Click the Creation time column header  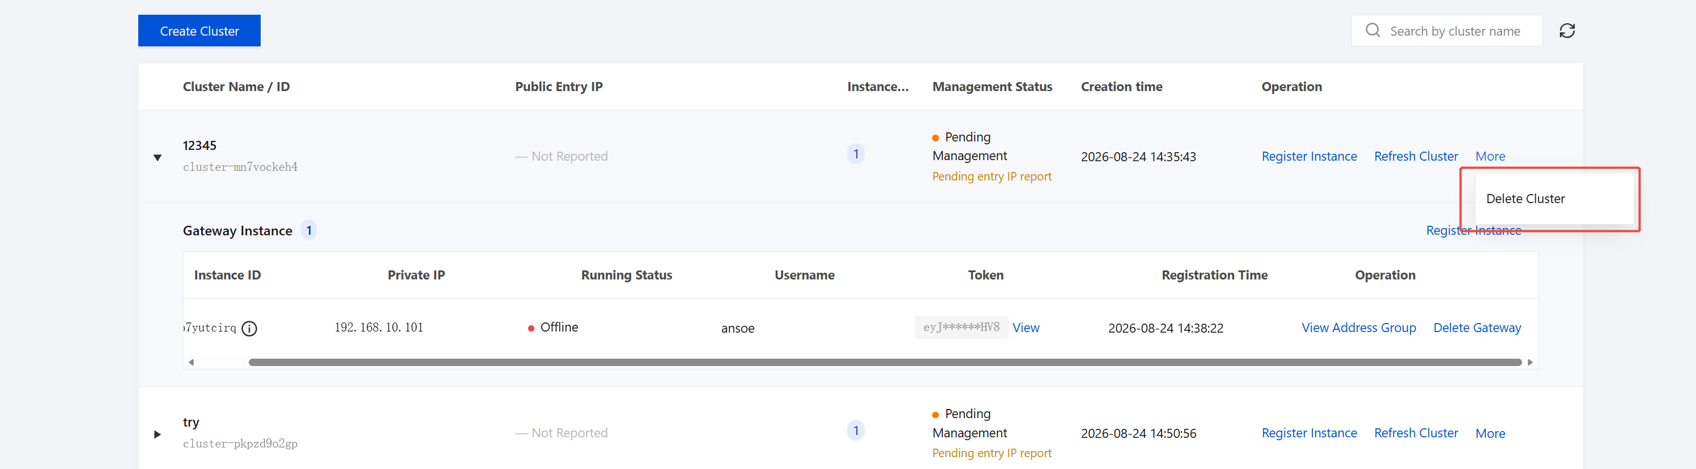pyautogui.click(x=1121, y=87)
